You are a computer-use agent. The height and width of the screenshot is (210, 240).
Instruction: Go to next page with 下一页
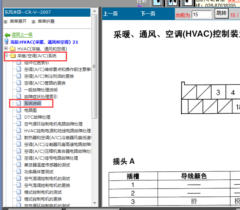(x=148, y=14)
